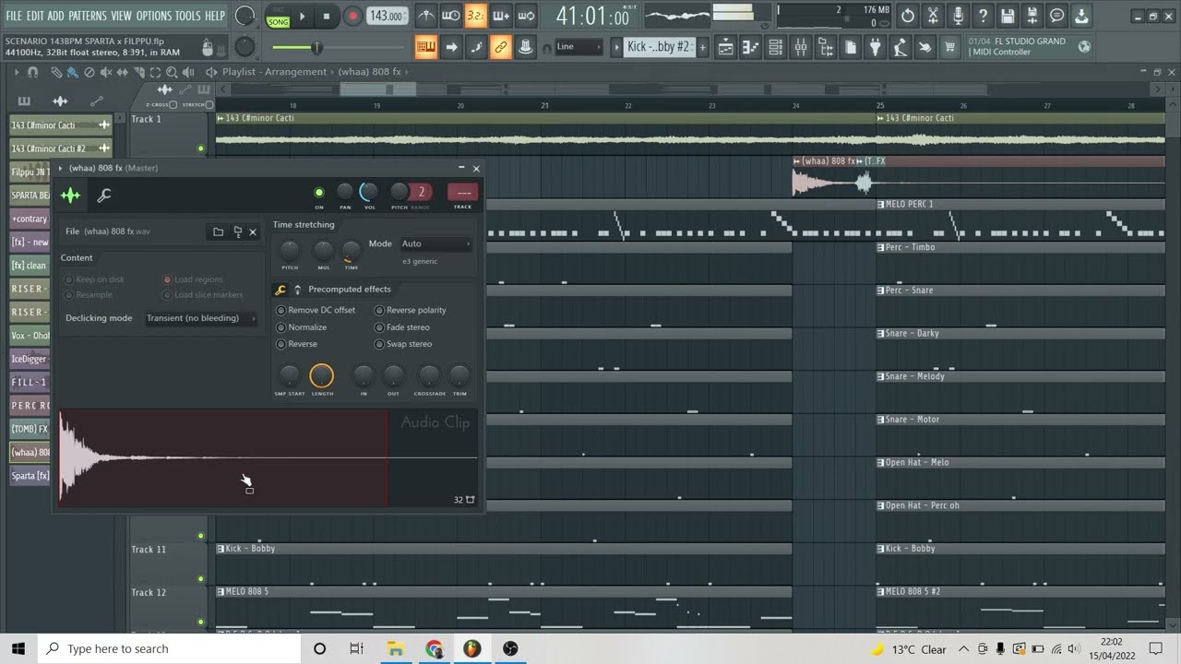Open the Browser view icon
This screenshot has width=1181, height=664.
pos(825,47)
